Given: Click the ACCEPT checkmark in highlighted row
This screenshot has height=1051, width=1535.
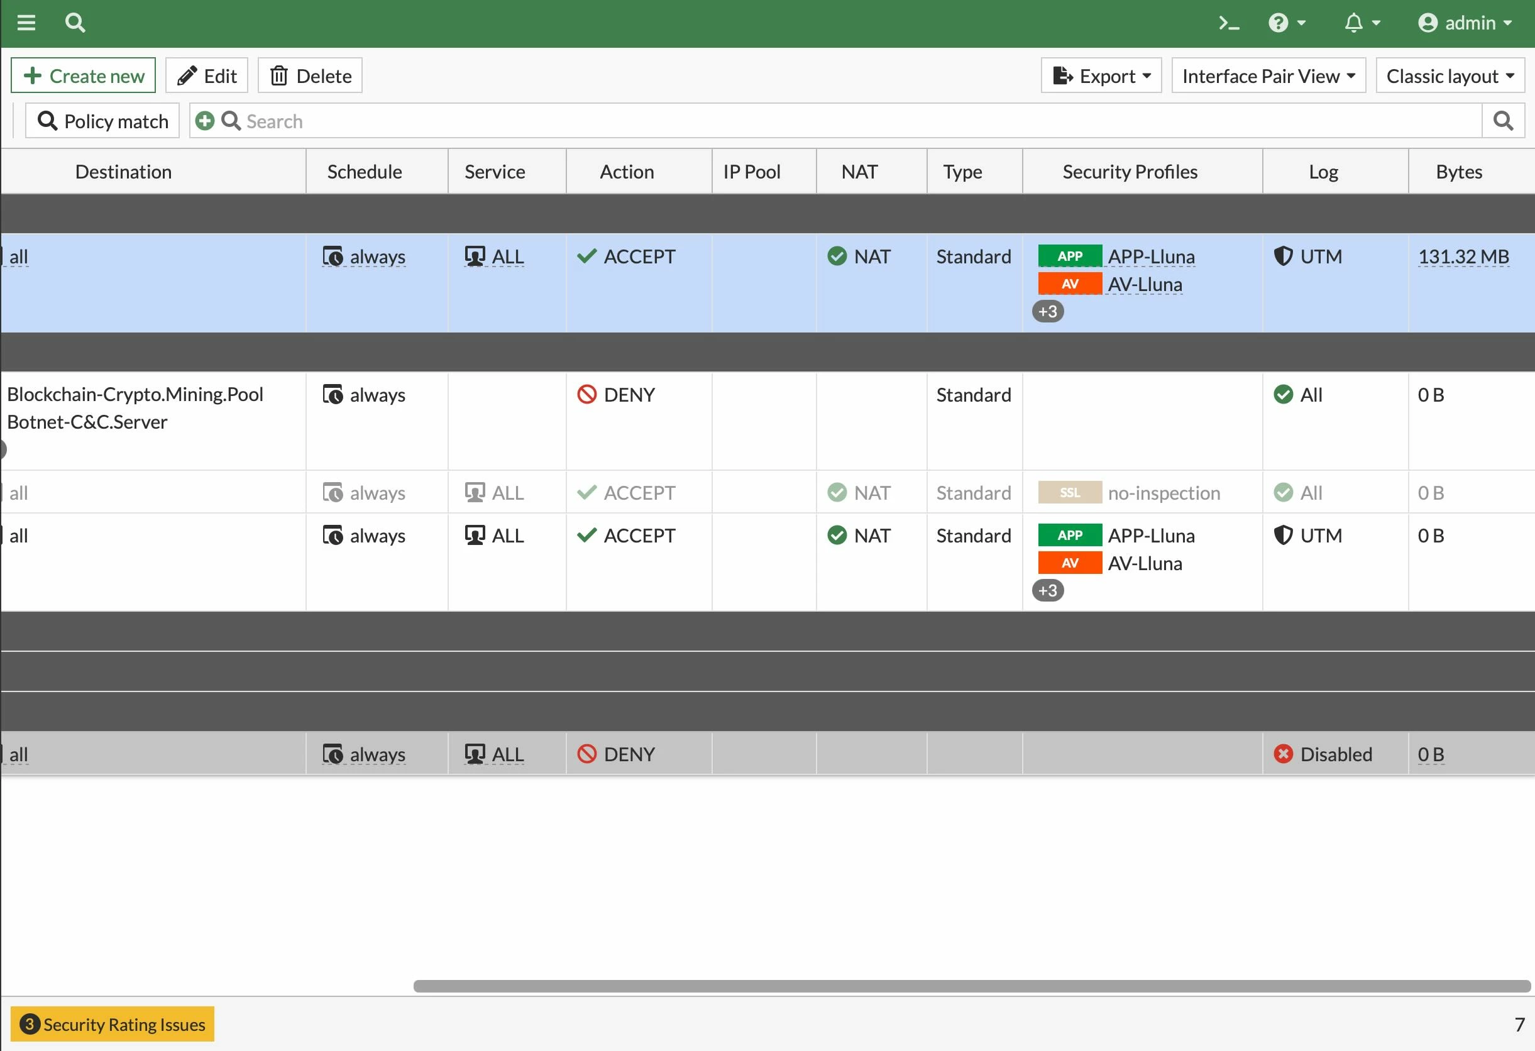Looking at the screenshot, I should [586, 256].
